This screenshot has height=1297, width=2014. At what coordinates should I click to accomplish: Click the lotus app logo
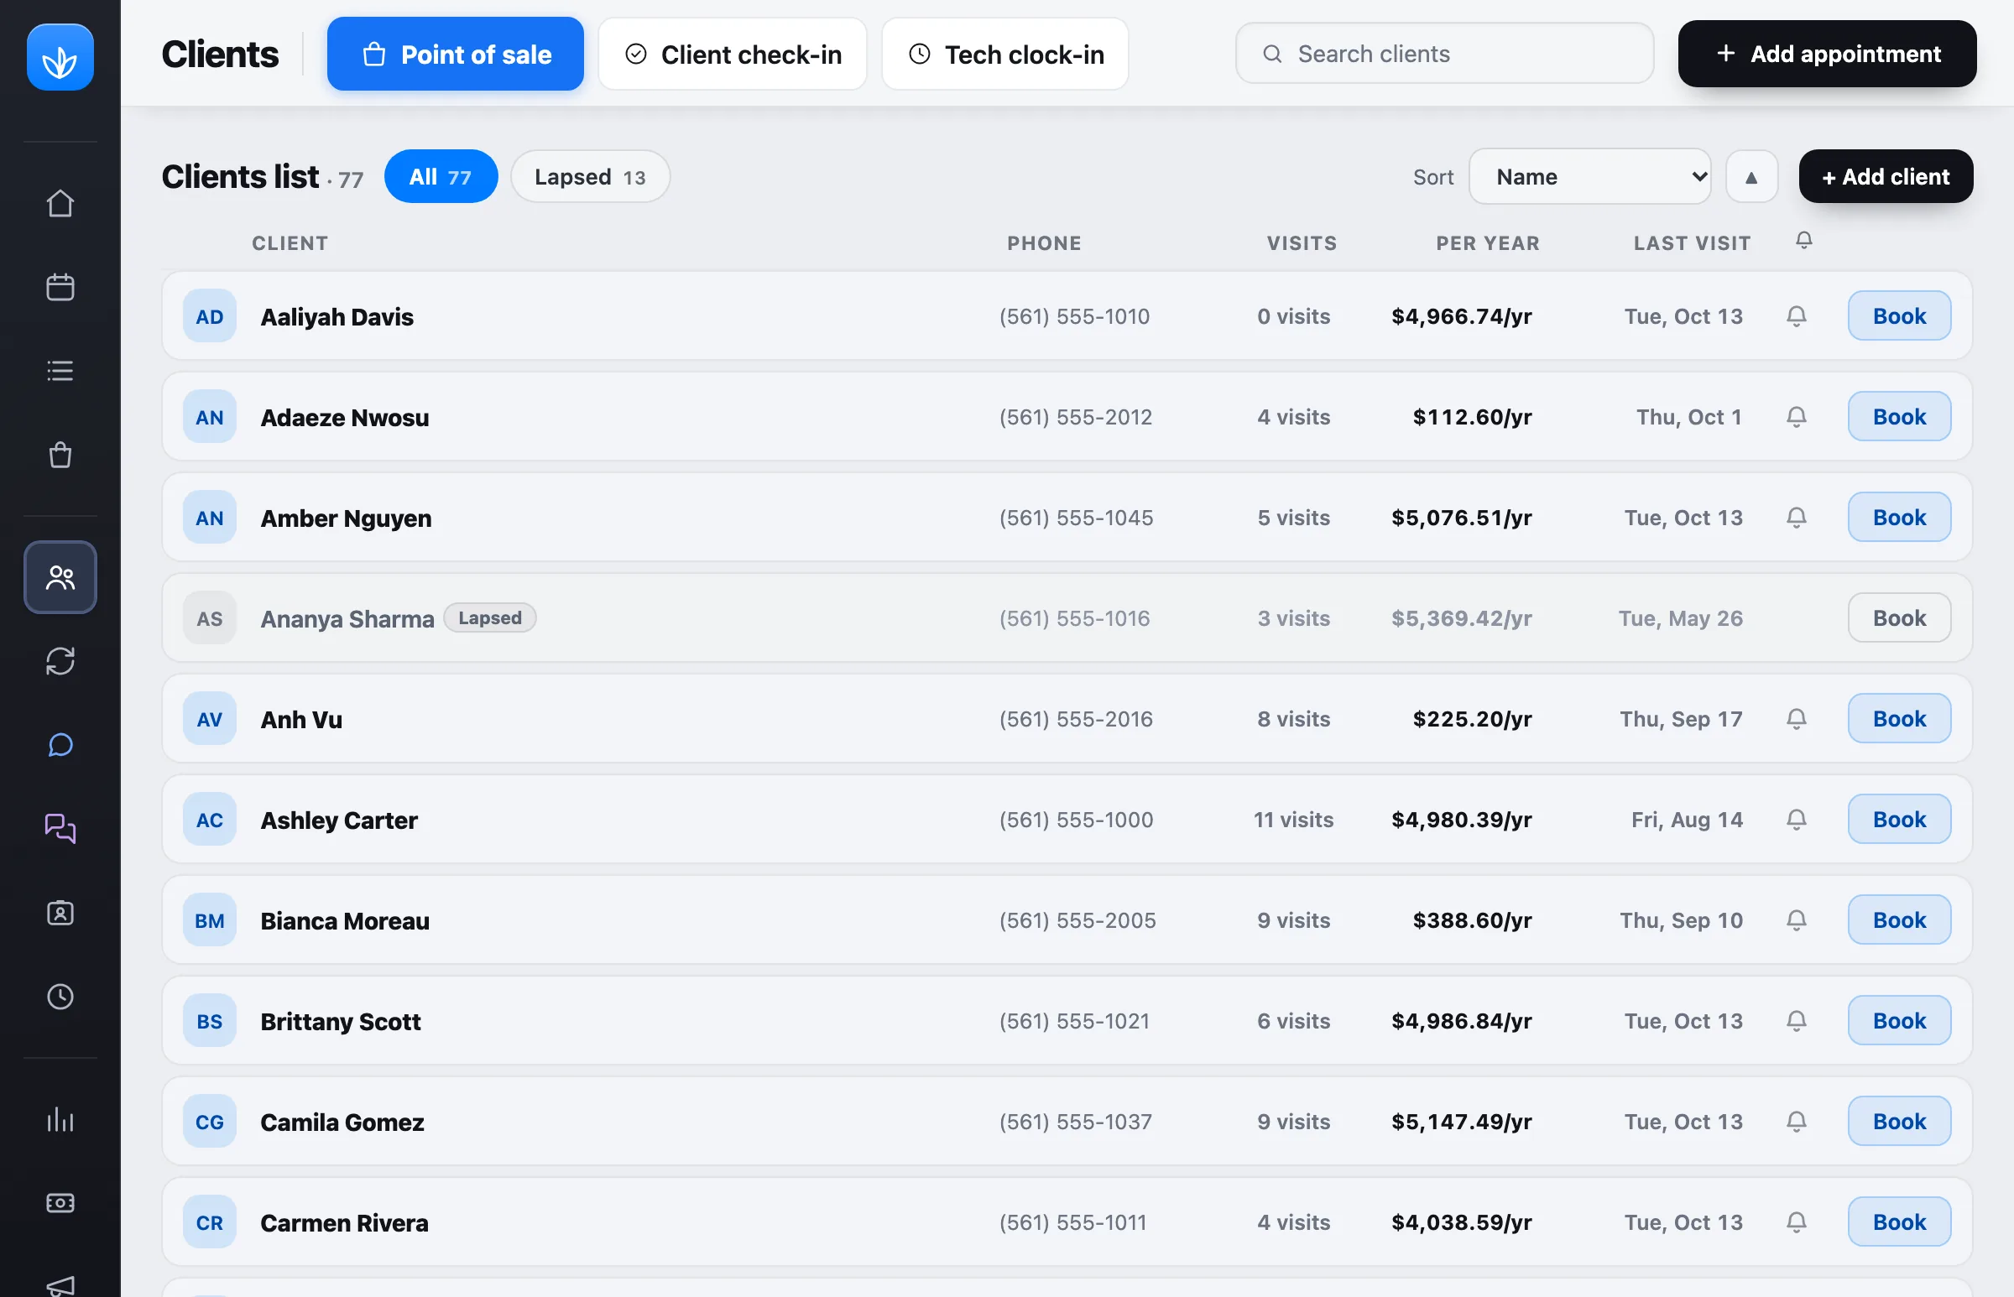pos(60,57)
